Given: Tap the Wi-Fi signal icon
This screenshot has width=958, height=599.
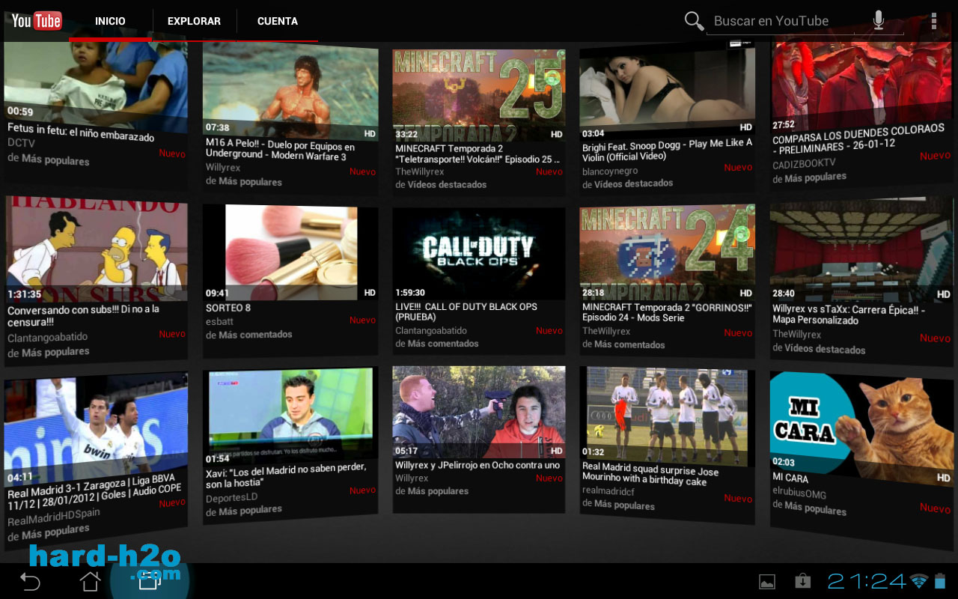Looking at the screenshot, I should 919,581.
